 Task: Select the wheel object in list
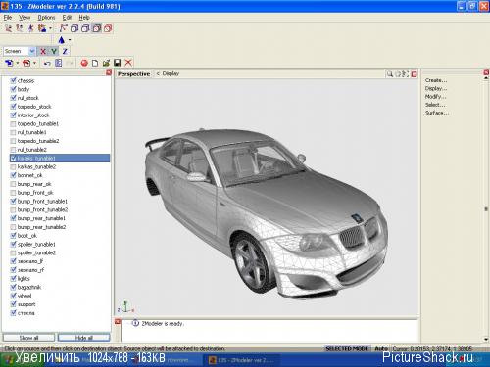coord(24,296)
